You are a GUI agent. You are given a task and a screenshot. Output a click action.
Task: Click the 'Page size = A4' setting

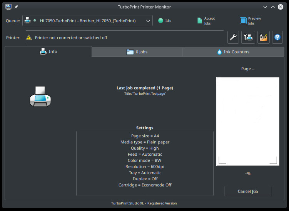145,136
